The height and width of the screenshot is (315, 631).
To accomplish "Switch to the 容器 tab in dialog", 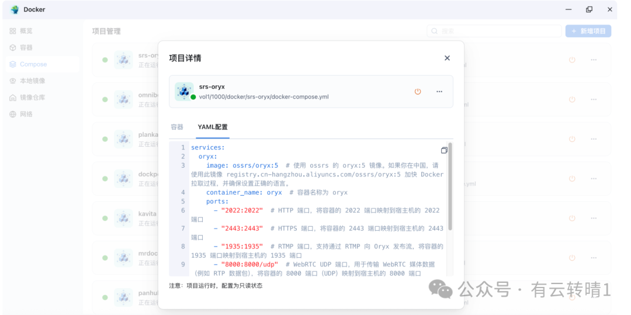I will (177, 127).
